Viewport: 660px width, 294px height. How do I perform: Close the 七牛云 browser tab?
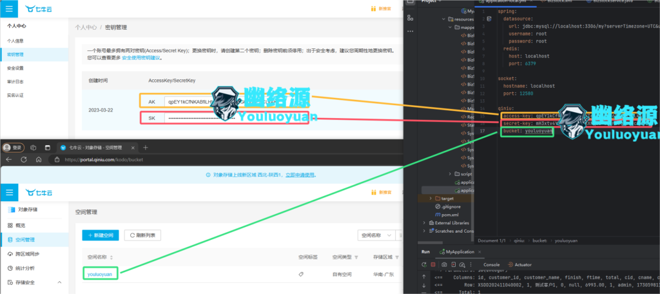133,148
